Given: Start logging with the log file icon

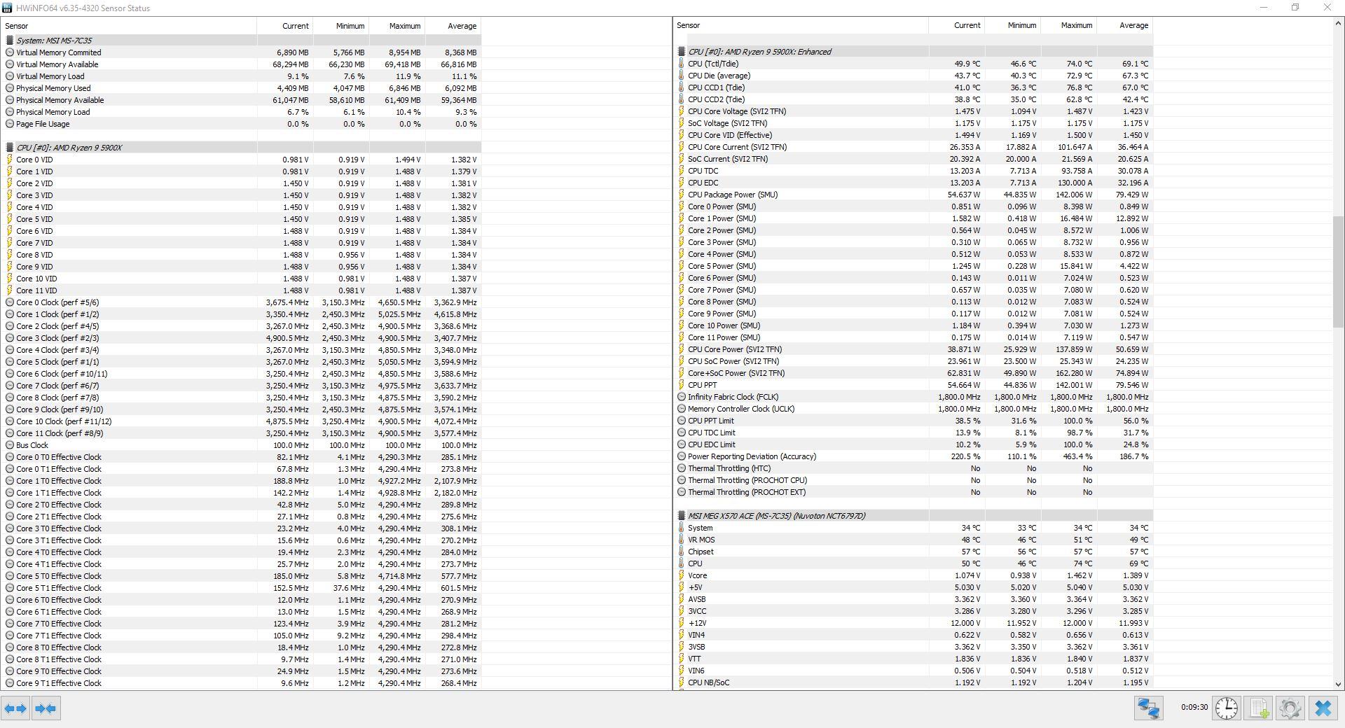Looking at the screenshot, I should click(1259, 708).
